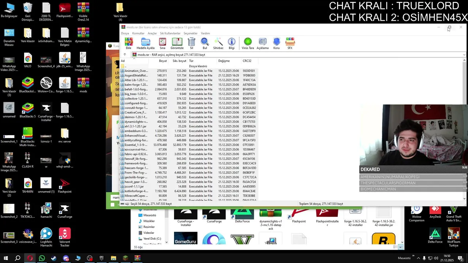Click the Bul (find) magnifier icon
Screen dimensions: 468x263
click(x=205, y=43)
